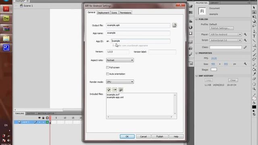Click the App ID input field

click(141, 41)
